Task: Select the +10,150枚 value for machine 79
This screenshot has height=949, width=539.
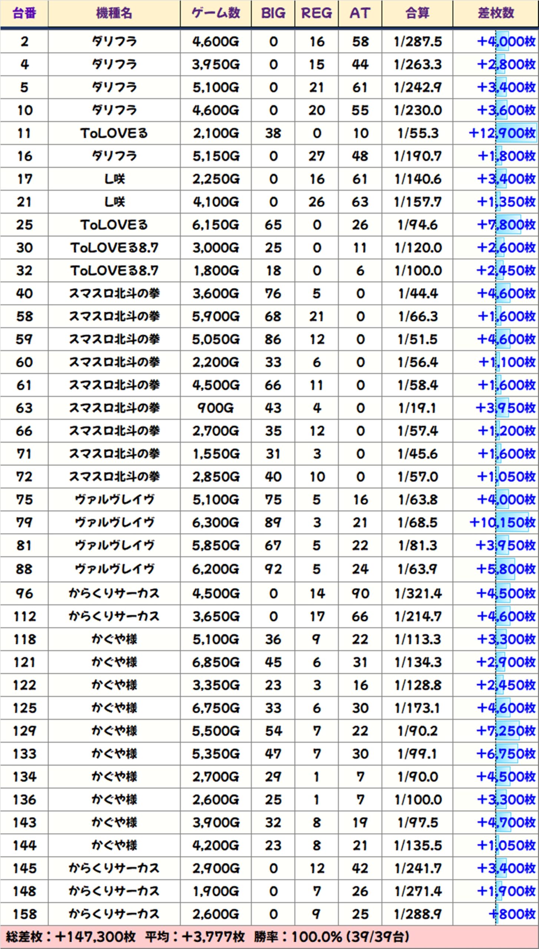Action: (x=502, y=522)
